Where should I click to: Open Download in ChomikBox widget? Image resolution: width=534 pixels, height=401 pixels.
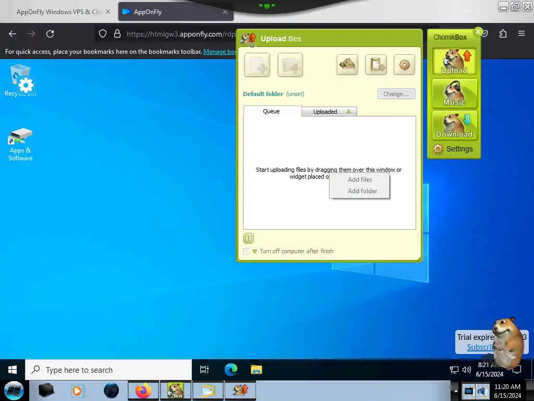pos(454,125)
